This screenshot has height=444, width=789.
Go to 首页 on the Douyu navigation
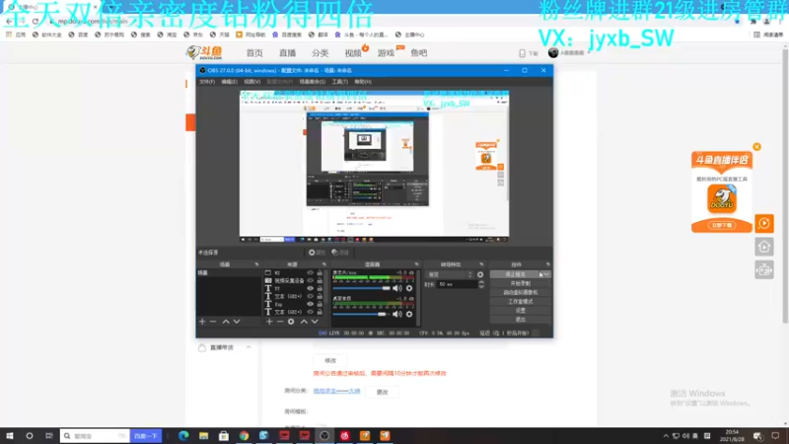[254, 53]
